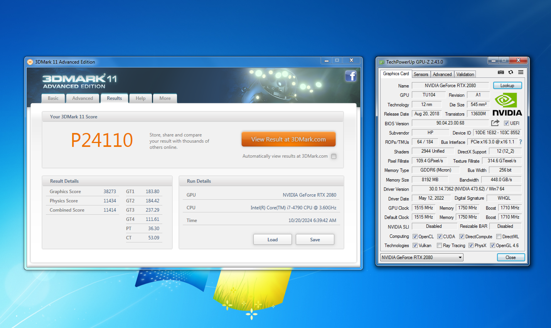This screenshot has height=328, width=551.
Task: Open the GPU selection dropdown in GPU-Z
Action: coord(422,257)
